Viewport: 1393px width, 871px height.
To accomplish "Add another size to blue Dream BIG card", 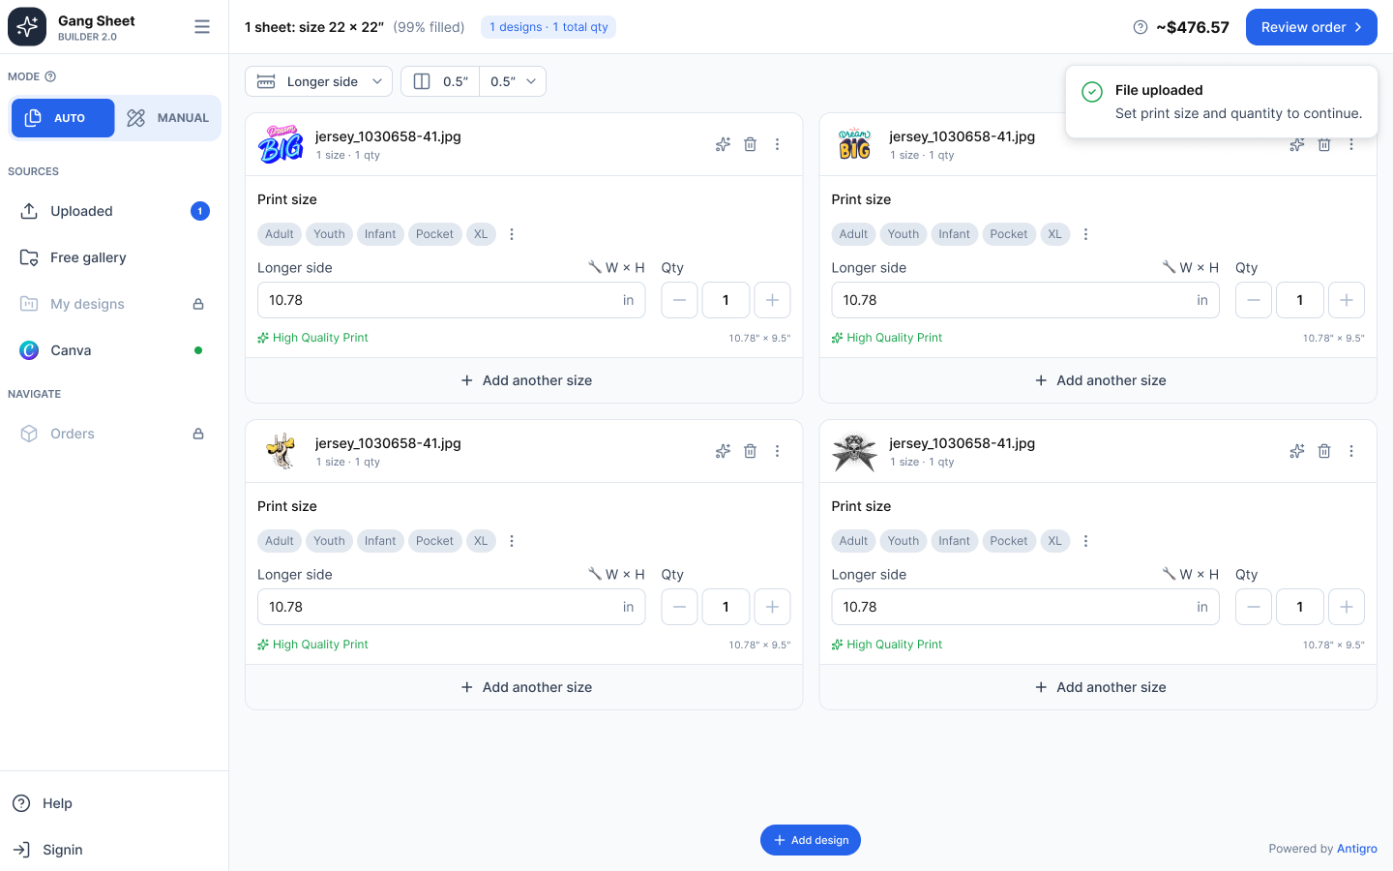I will point(524,380).
